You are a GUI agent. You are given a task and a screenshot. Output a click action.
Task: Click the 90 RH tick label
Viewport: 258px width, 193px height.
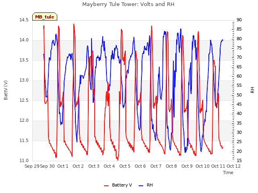(x=239, y=20)
